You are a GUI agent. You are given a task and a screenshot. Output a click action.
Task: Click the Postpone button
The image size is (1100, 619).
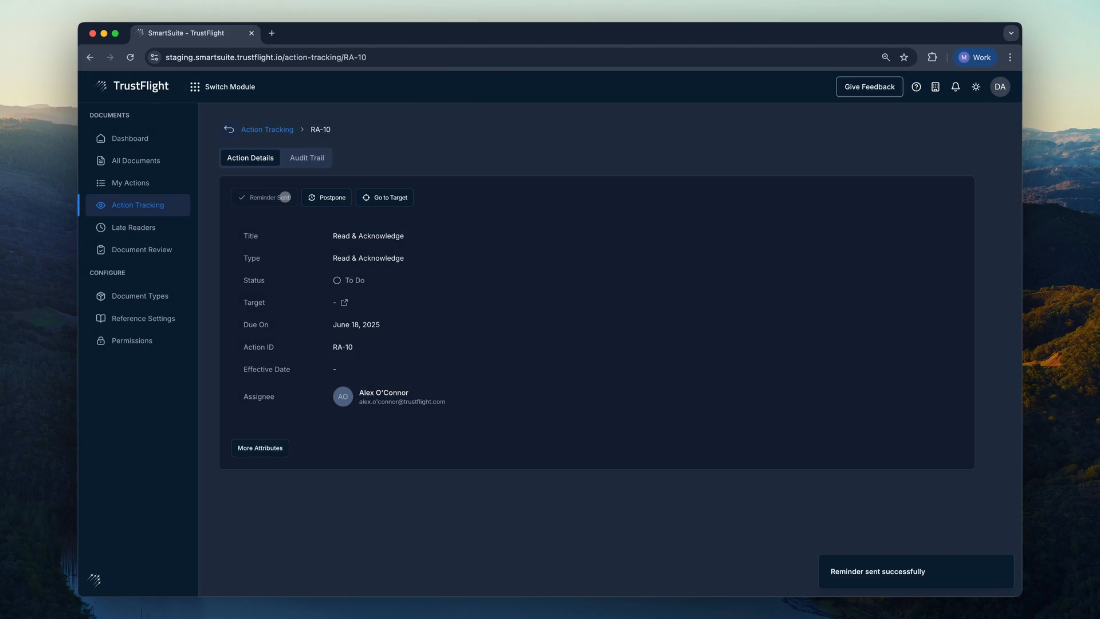click(327, 198)
